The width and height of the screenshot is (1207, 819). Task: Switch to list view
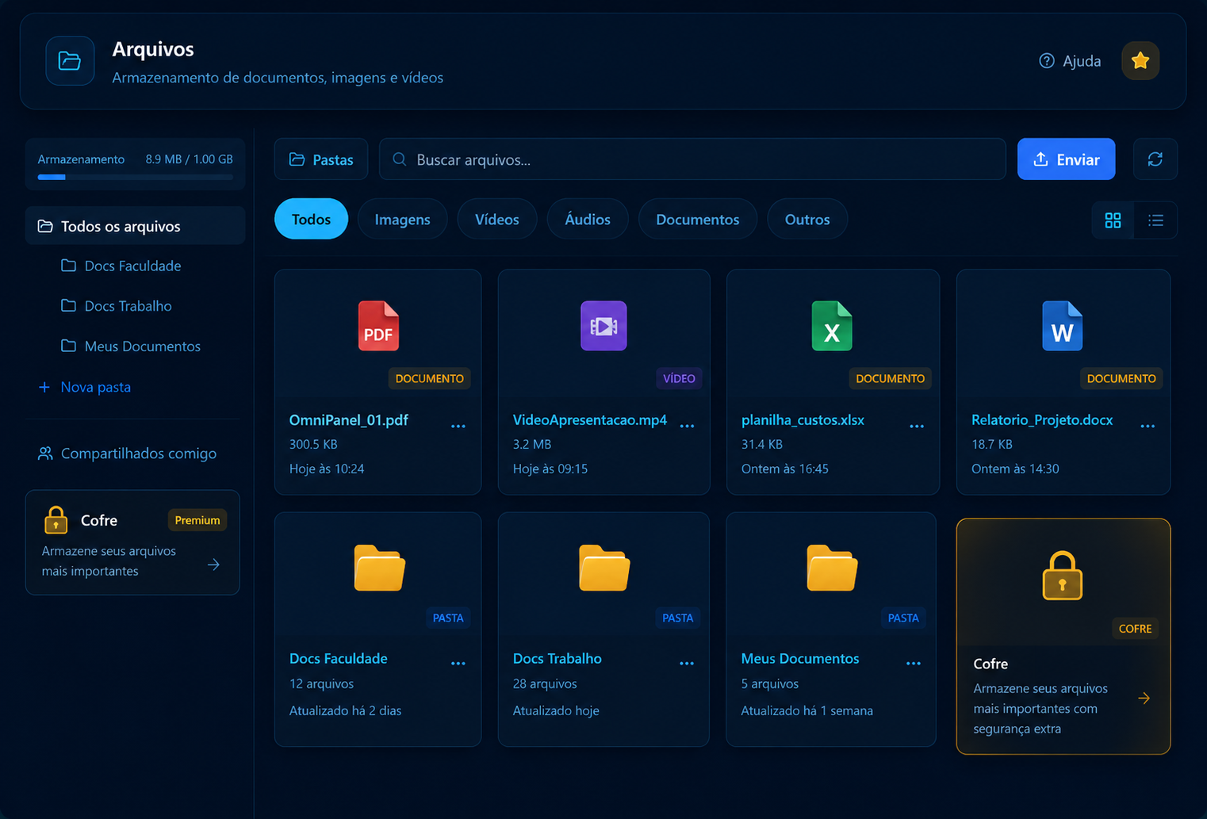(1155, 220)
